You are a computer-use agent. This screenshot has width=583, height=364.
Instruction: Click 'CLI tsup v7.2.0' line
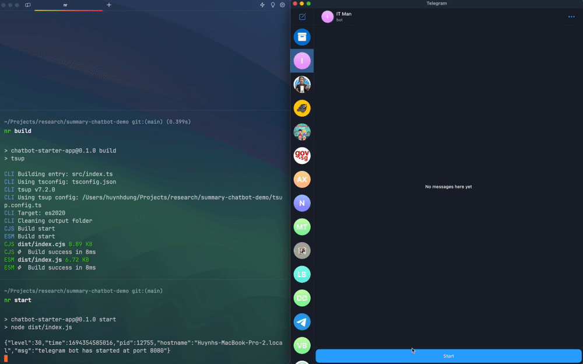point(30,190)
